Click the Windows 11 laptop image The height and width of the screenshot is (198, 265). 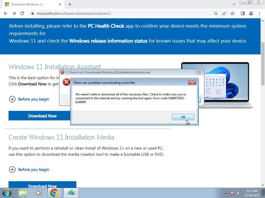(x=226, y=85)
